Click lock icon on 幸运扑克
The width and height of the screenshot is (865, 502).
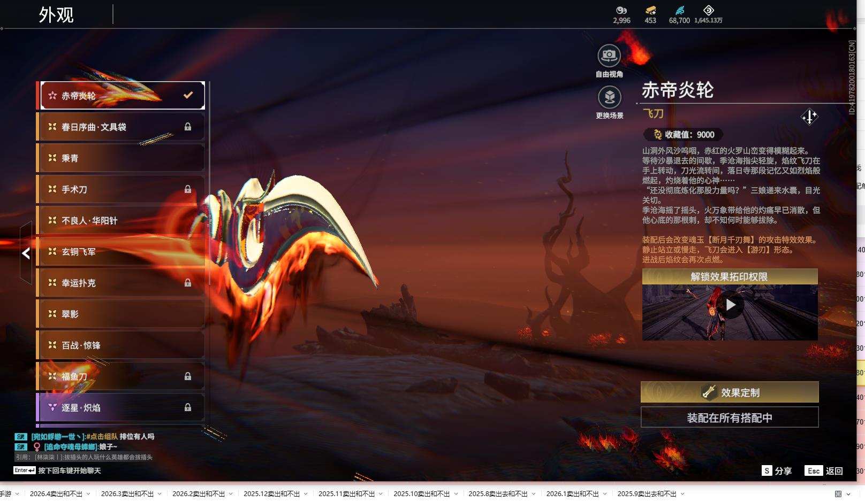(x=188, y=283)
